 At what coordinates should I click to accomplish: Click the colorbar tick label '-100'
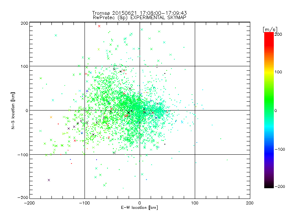pyautogui.click(x=280, y=149)
